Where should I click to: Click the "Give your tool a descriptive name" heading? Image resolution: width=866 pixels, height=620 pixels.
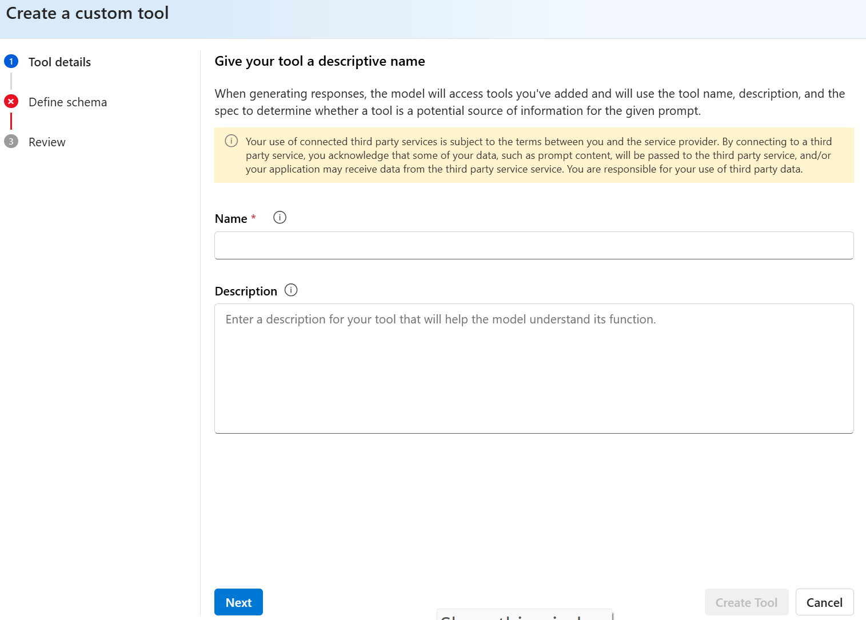click(x=320, y=61)
